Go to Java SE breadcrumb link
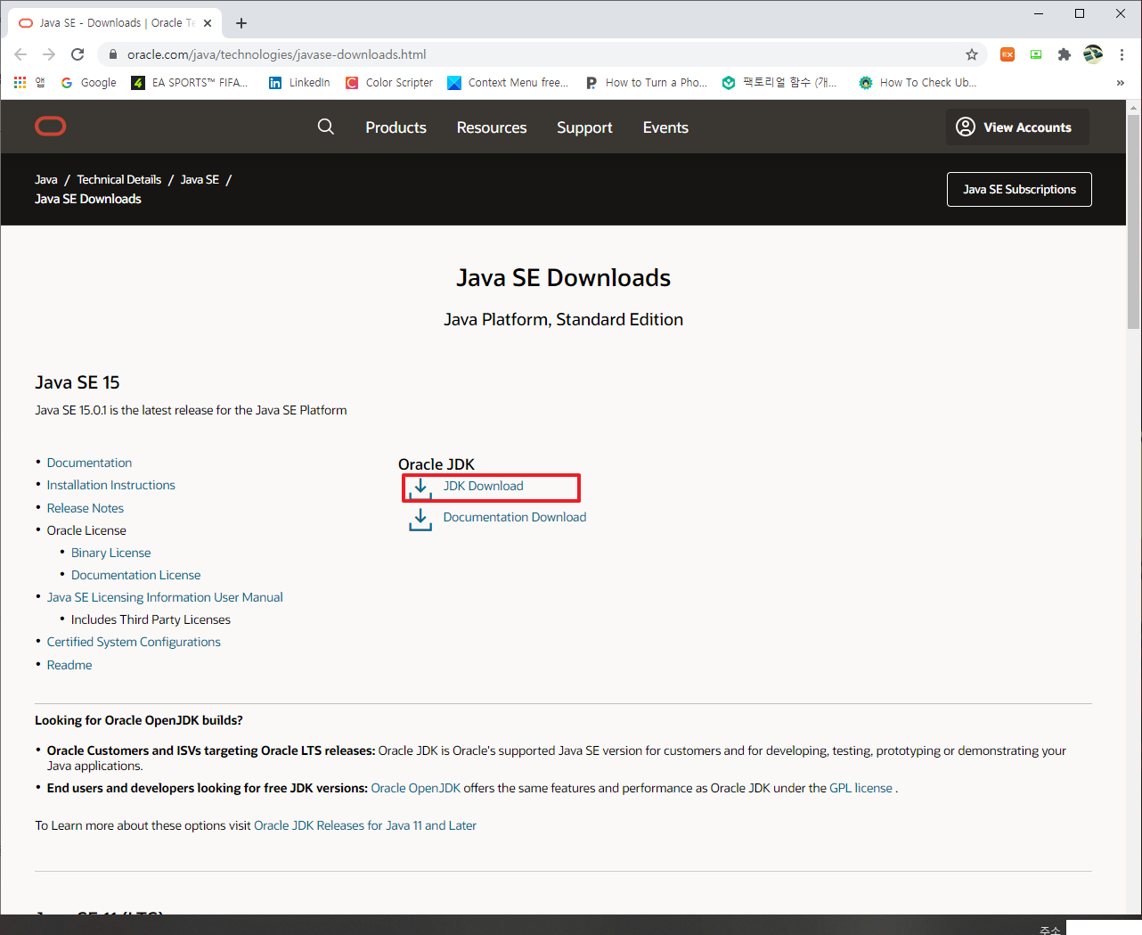The image size is (1142, 935). pyautogui.click(x=200, y=179)
